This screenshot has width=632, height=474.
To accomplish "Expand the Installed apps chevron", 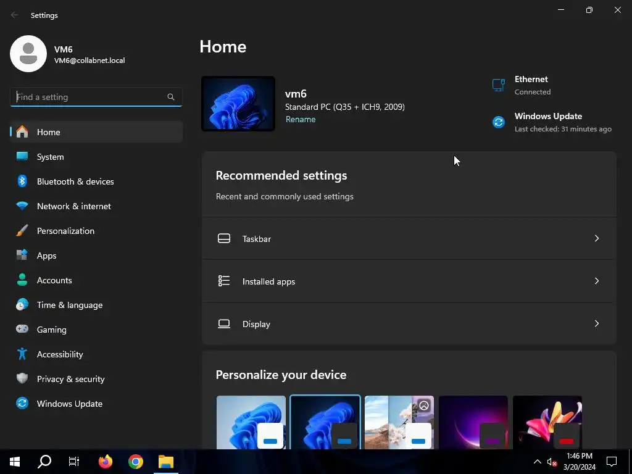I will [x=597, y=281].
